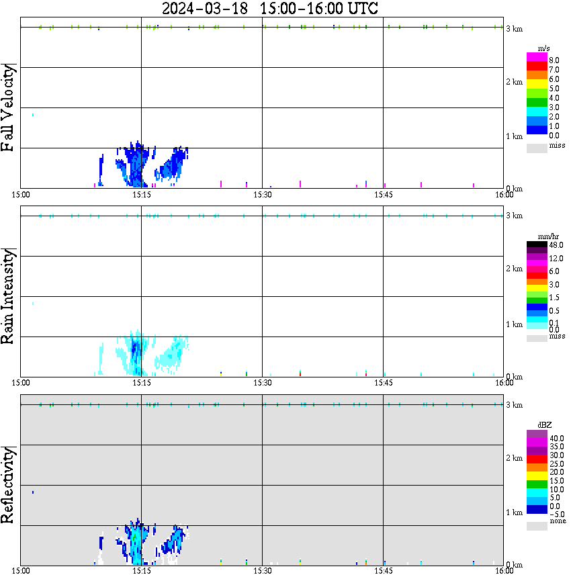Viewport: 571px width, 583px height.
Task: Pick the grey 'miss' swatch in Fall Velocity legend
Action: point(537,148)
